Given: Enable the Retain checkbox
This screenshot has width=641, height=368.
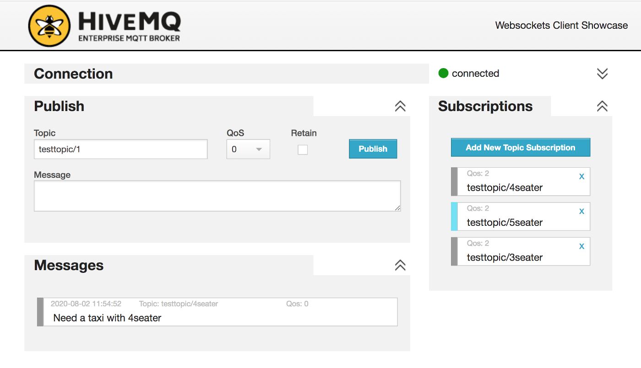Looking at the screenshot, I should click(303, 149).
